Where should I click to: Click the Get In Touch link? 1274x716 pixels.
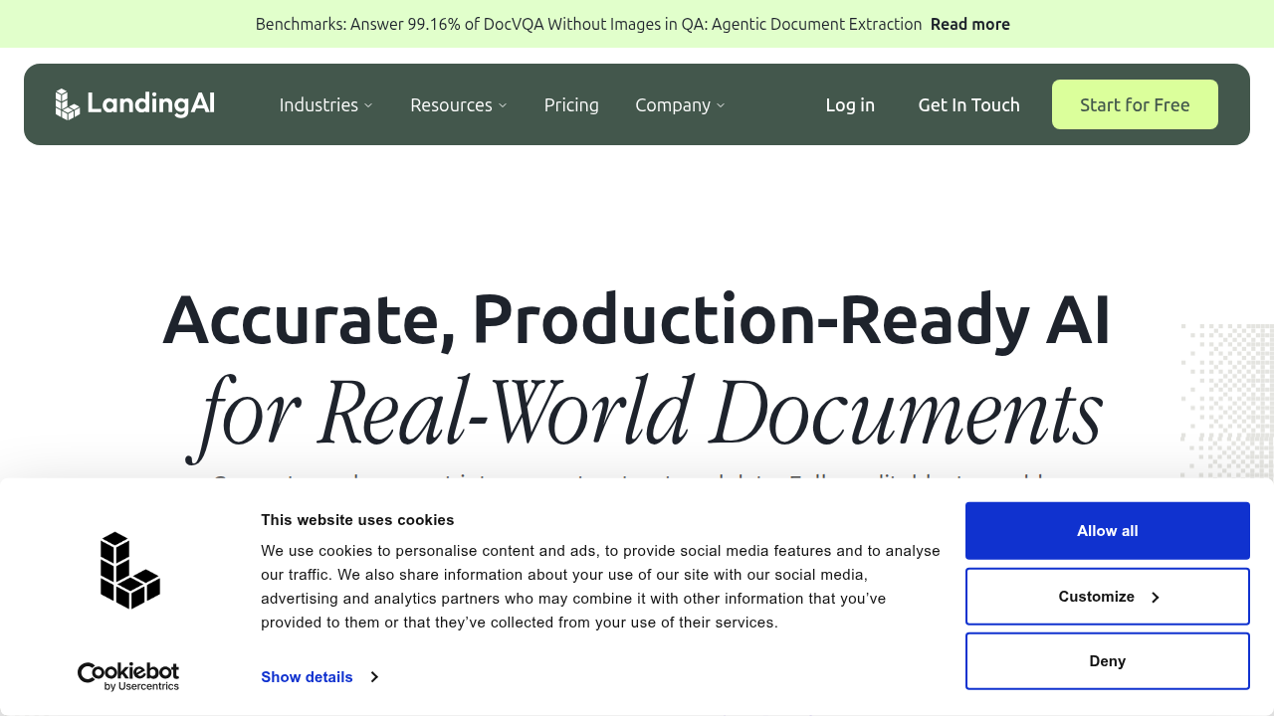[968, 104]
